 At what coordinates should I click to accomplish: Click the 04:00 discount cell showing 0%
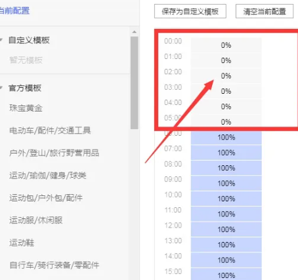[x=226, y=106]
